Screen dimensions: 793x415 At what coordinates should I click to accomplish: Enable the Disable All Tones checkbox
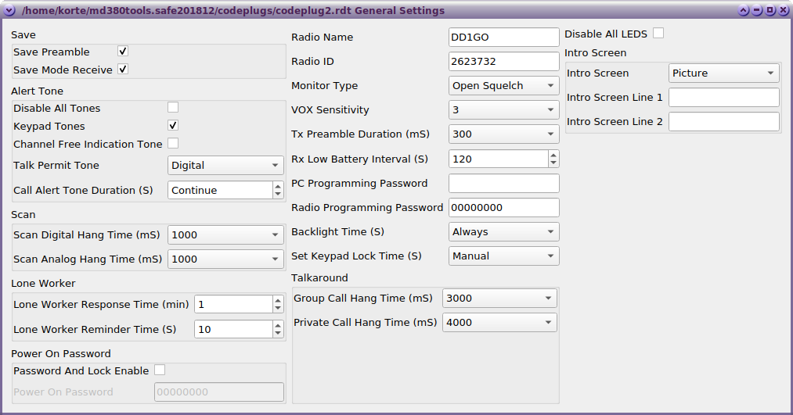click(173, 108)
